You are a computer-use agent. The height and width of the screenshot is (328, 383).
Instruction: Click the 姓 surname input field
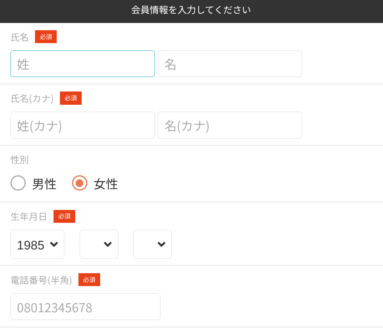coord(82,64)
